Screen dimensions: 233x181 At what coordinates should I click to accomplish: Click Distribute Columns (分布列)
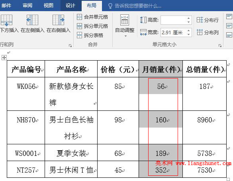click(208, 32)
